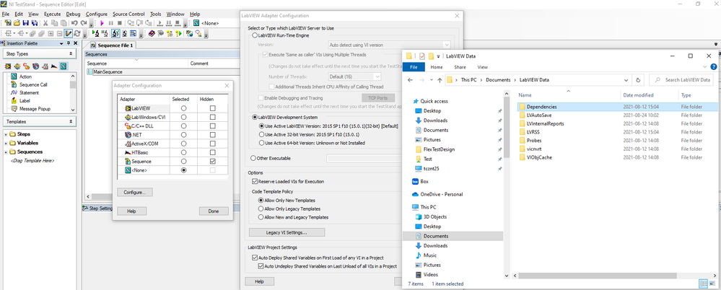This screenshot has height=290, width=721.
Task: Click the magenta Run play icon
Action: 102,23
